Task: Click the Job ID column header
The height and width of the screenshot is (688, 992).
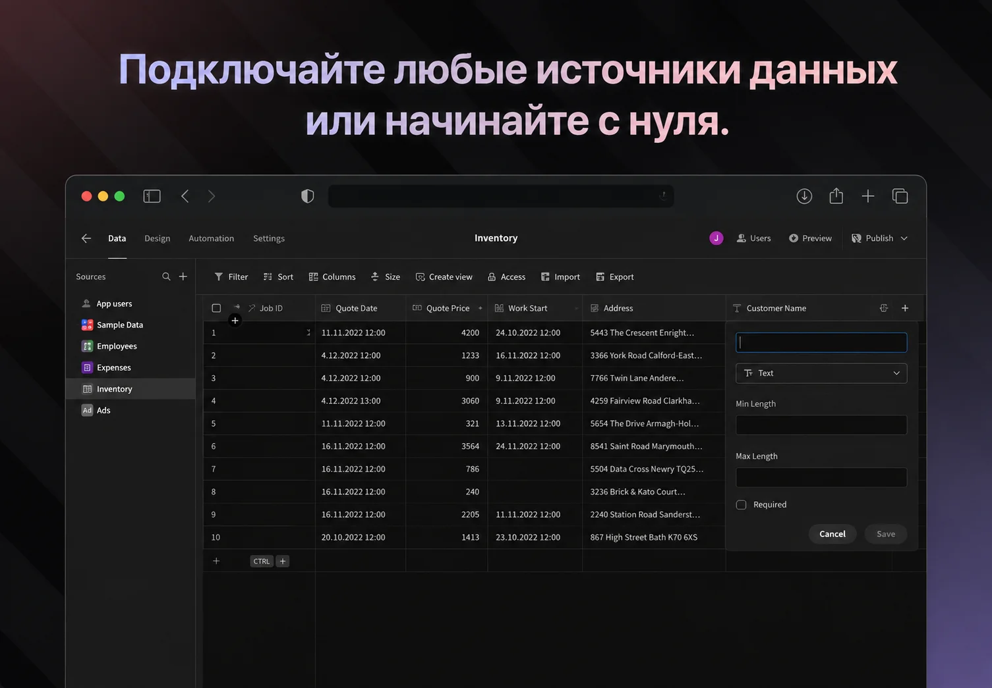Action: (271, 308)
